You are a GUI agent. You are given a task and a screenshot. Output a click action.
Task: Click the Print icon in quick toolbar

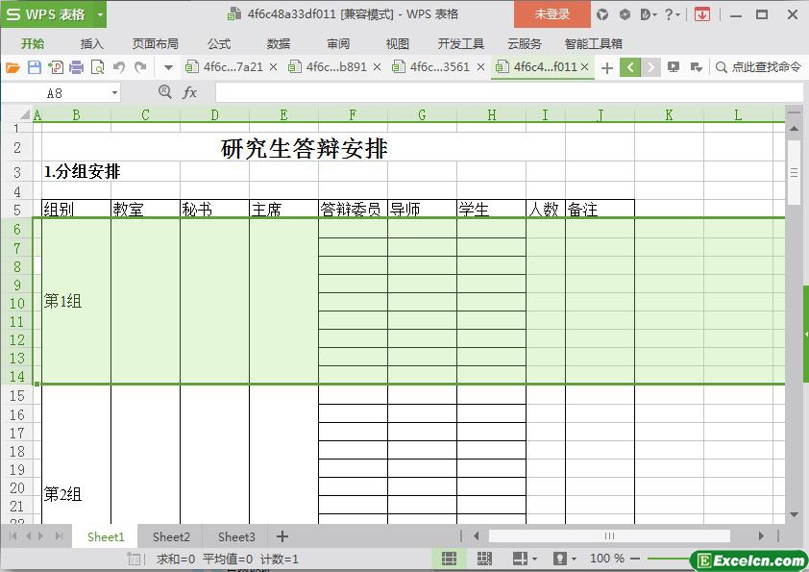[76, 67]
